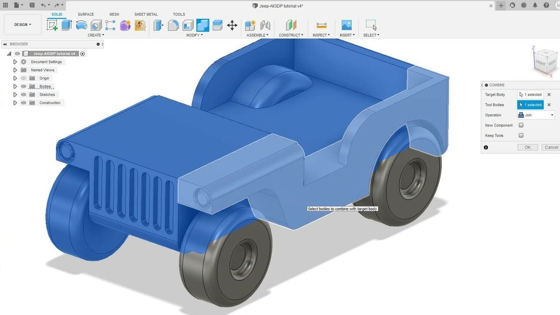The width and height of the screenshot is (560, 315).
Task: Open the Help question mark icon
Action: click(546, 5)
